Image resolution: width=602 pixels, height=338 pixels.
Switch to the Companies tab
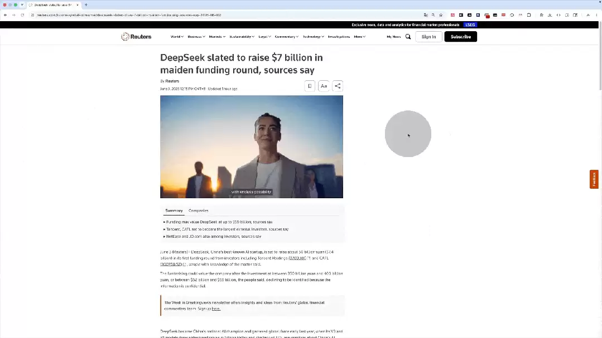[x=199, y=210]
